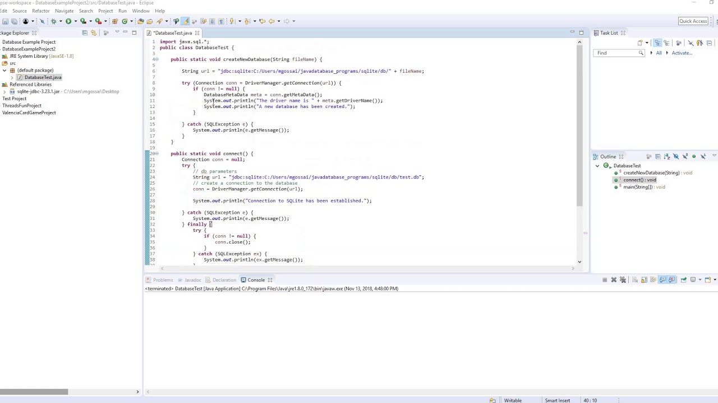Open the Run dropdown arrow
The width and height of the screenshot is (718, 403).
click(75, 21)
